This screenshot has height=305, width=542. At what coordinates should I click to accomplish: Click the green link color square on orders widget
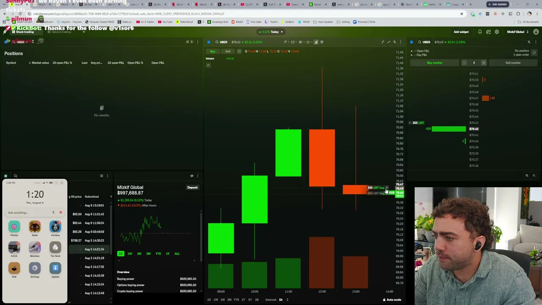tap(6, 176)
